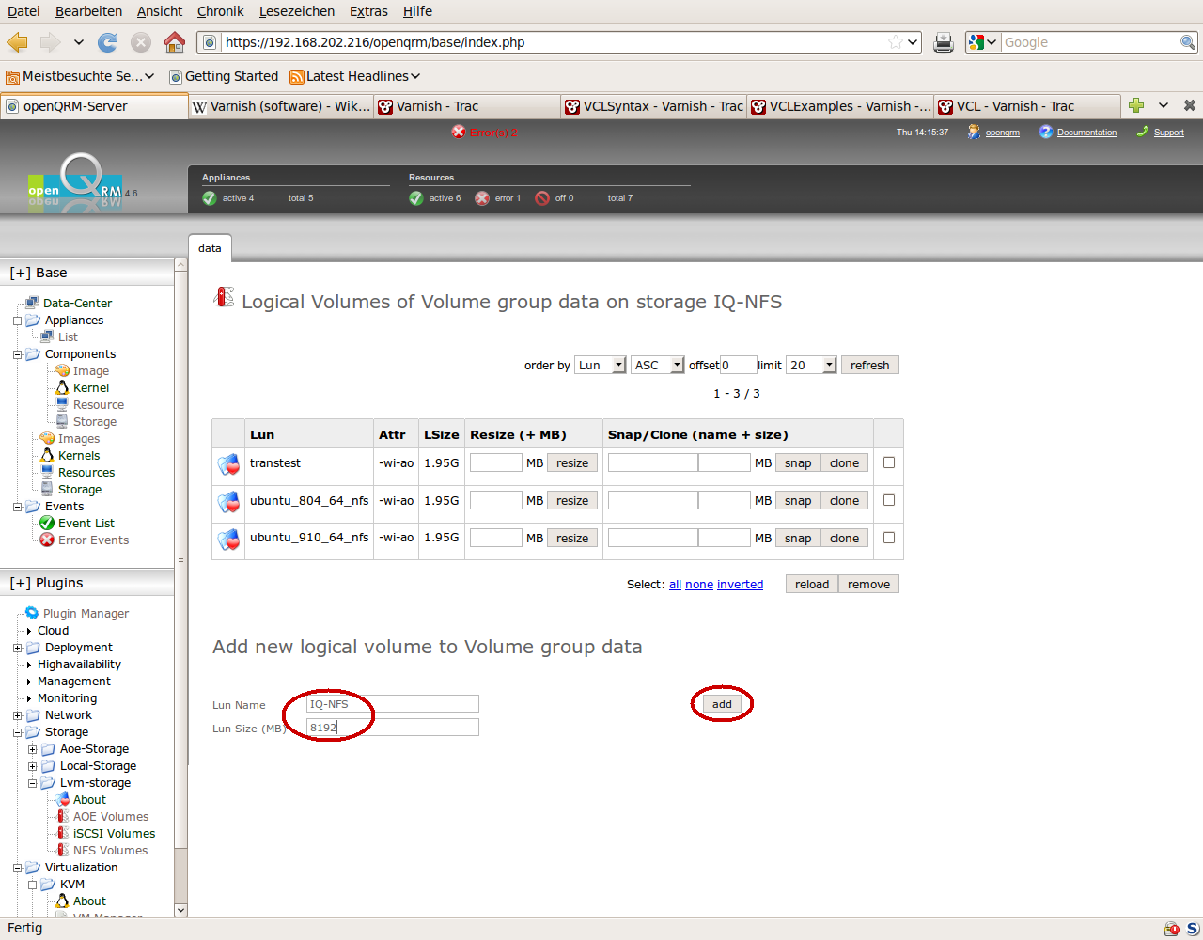Click the transtest volume row icon

click(228, 464)
